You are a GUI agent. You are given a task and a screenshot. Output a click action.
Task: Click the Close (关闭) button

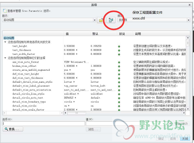click(185, 139)
